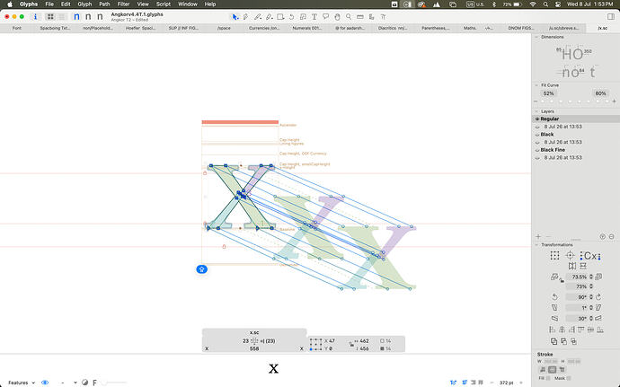Screen dimensions: 620x387
Task: Open the Script menu
Action: 164,4
